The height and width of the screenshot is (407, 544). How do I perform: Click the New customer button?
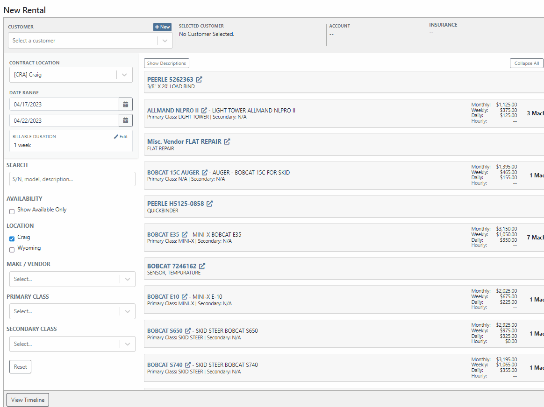[162, 27]
